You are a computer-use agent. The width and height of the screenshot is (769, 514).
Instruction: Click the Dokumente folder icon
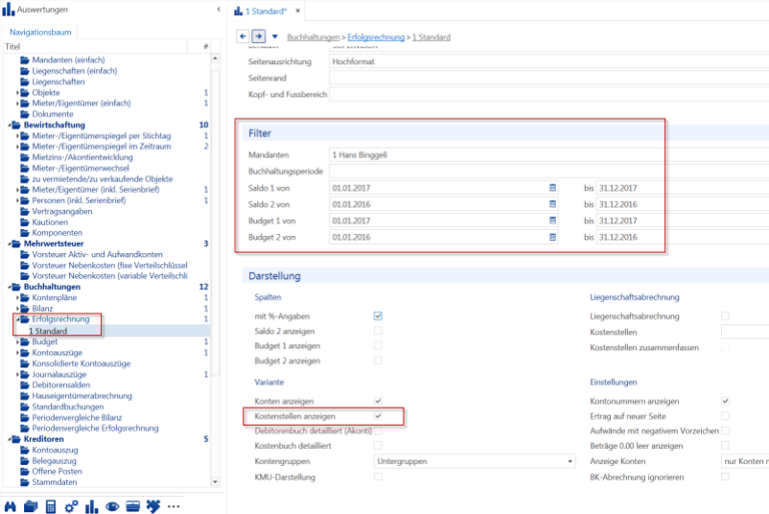tap(25, 114)
